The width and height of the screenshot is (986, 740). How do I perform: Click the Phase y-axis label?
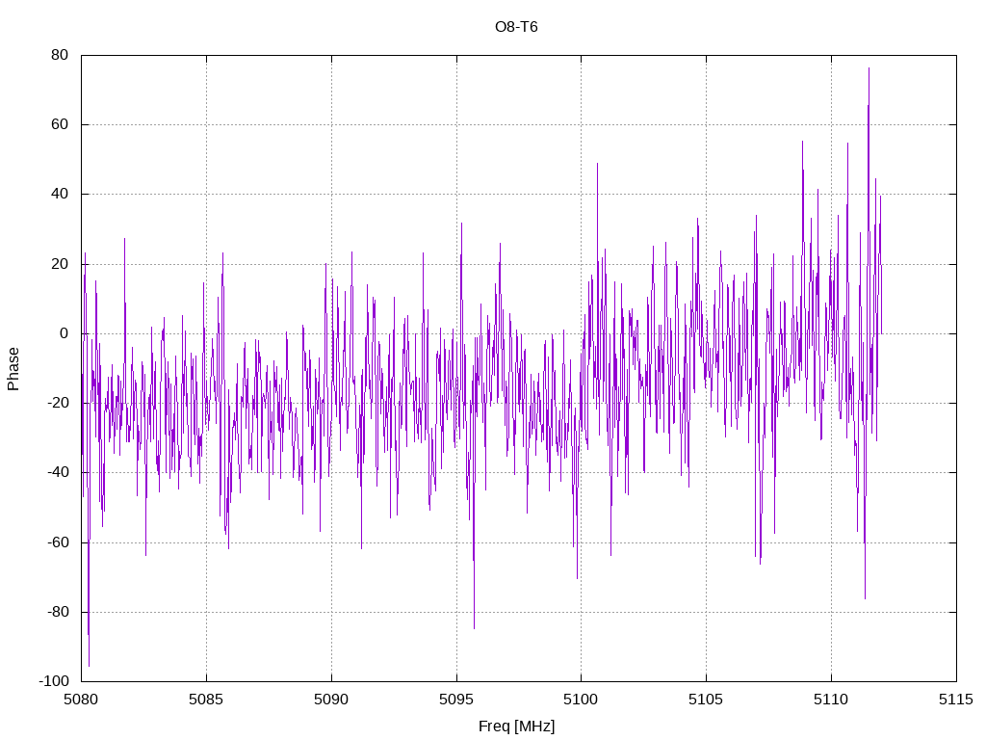click(x=13, y=369)
